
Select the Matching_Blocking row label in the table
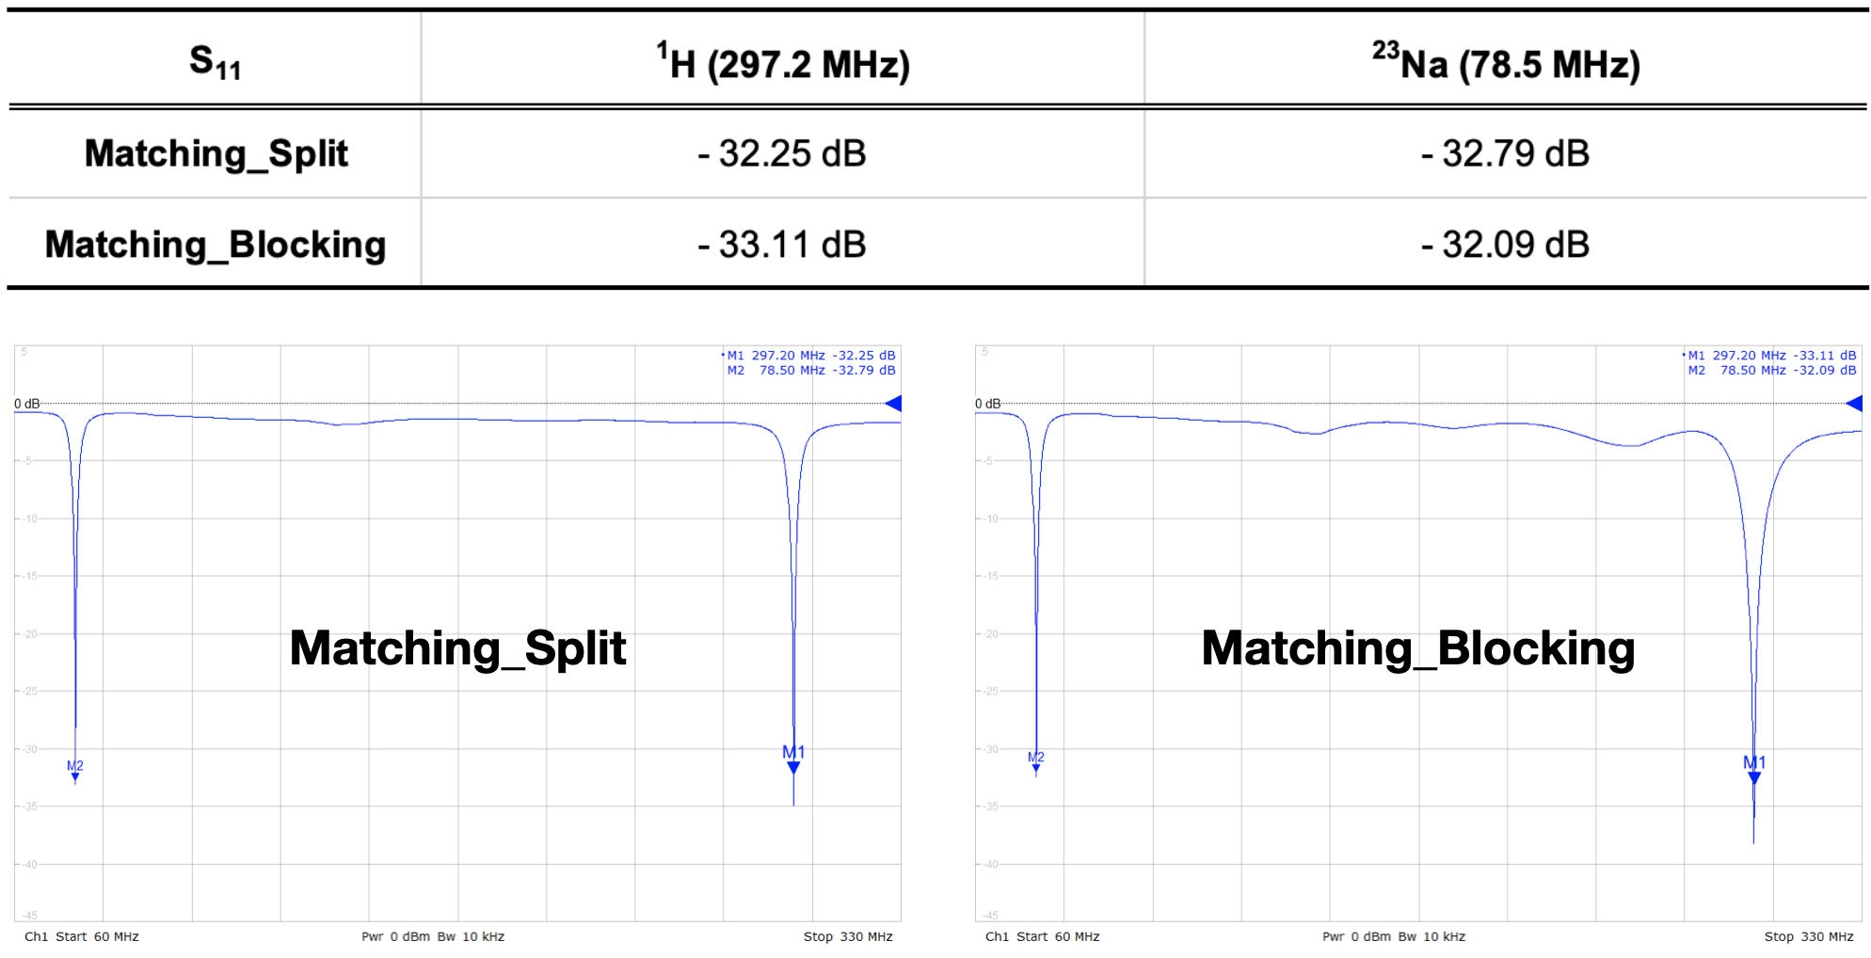pos(216,245)
